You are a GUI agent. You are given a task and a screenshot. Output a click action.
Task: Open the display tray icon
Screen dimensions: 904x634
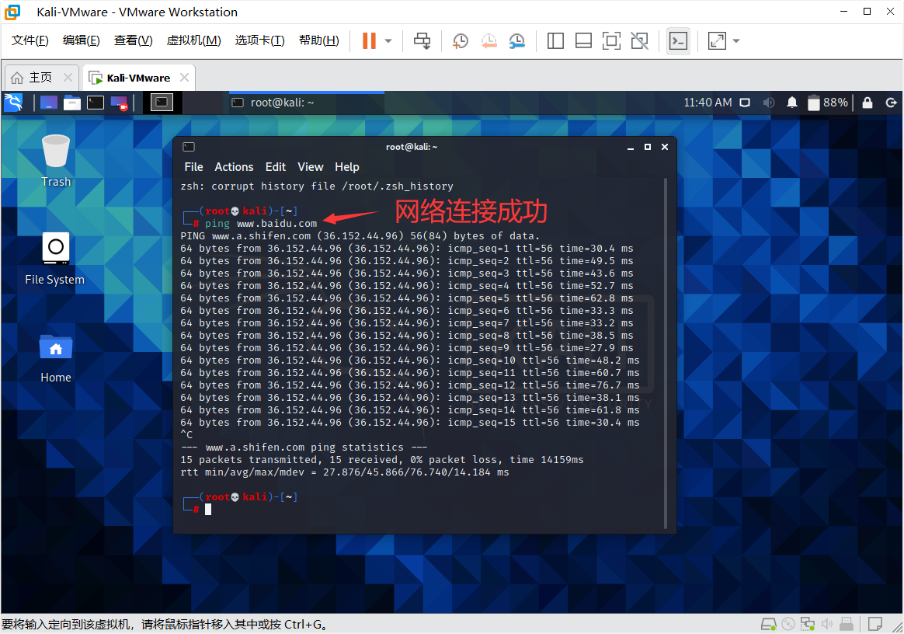tap(745, 103)
